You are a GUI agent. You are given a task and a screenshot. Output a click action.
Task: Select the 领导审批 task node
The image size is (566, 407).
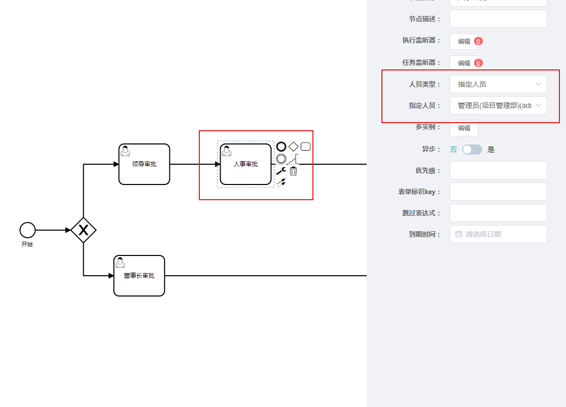[x=144, y=164]
